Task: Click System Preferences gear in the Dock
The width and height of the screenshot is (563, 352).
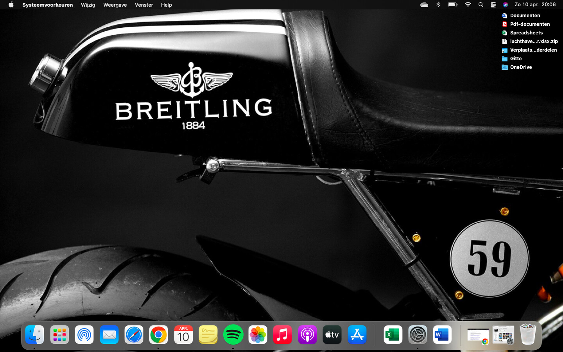Action: point(418,335)
